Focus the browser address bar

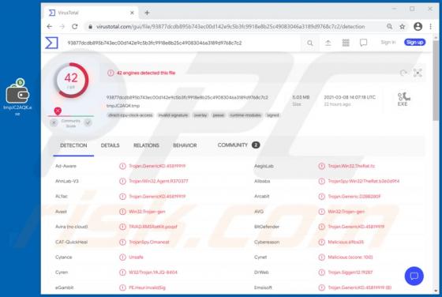pyautogui.click(x=230, y=27)
